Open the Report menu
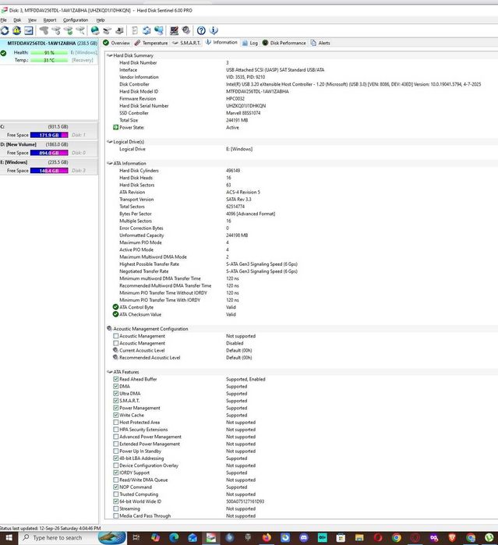The height and width of the screenshot is (545, 498). click(x=50, y=20)
